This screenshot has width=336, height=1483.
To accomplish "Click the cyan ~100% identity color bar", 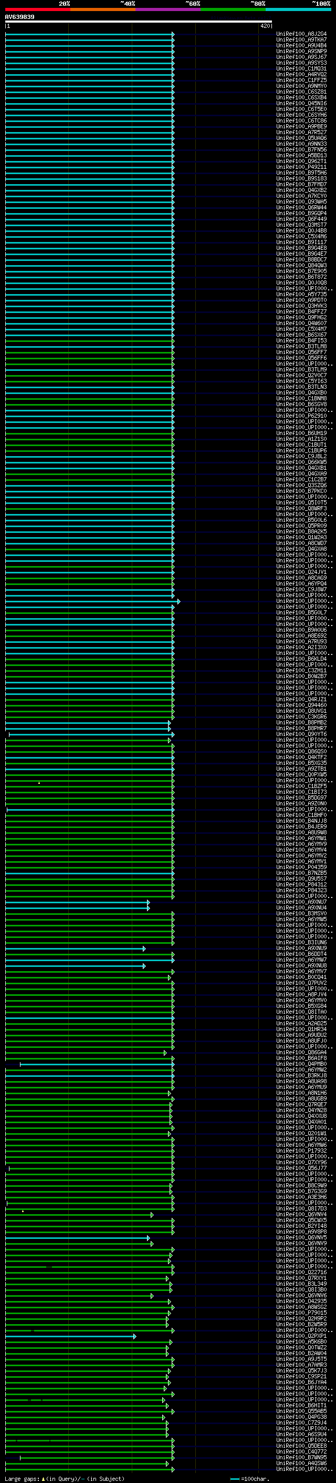I will point(298,9).
